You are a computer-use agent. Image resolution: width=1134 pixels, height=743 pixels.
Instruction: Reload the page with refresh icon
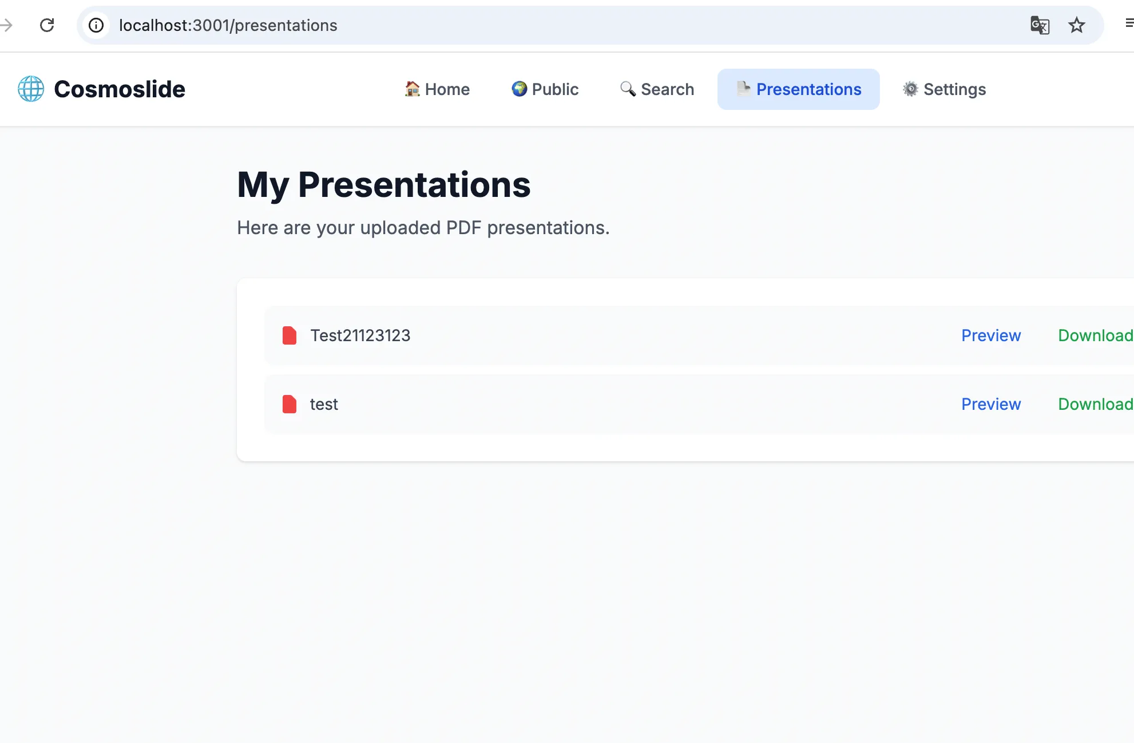47,25
